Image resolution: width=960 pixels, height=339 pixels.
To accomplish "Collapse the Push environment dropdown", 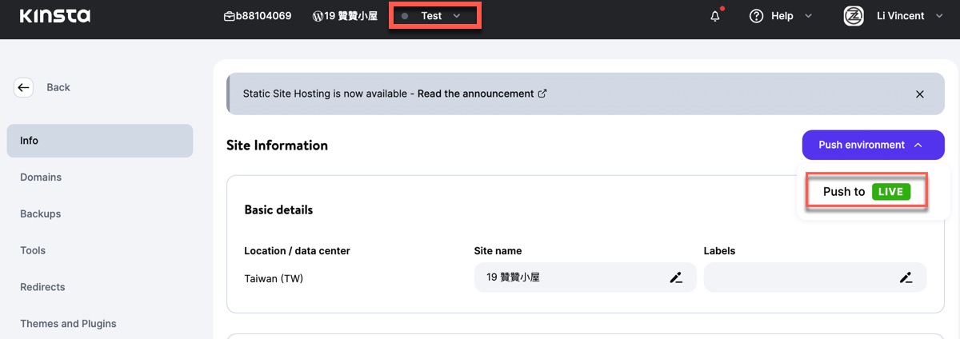I will [874, 145].
